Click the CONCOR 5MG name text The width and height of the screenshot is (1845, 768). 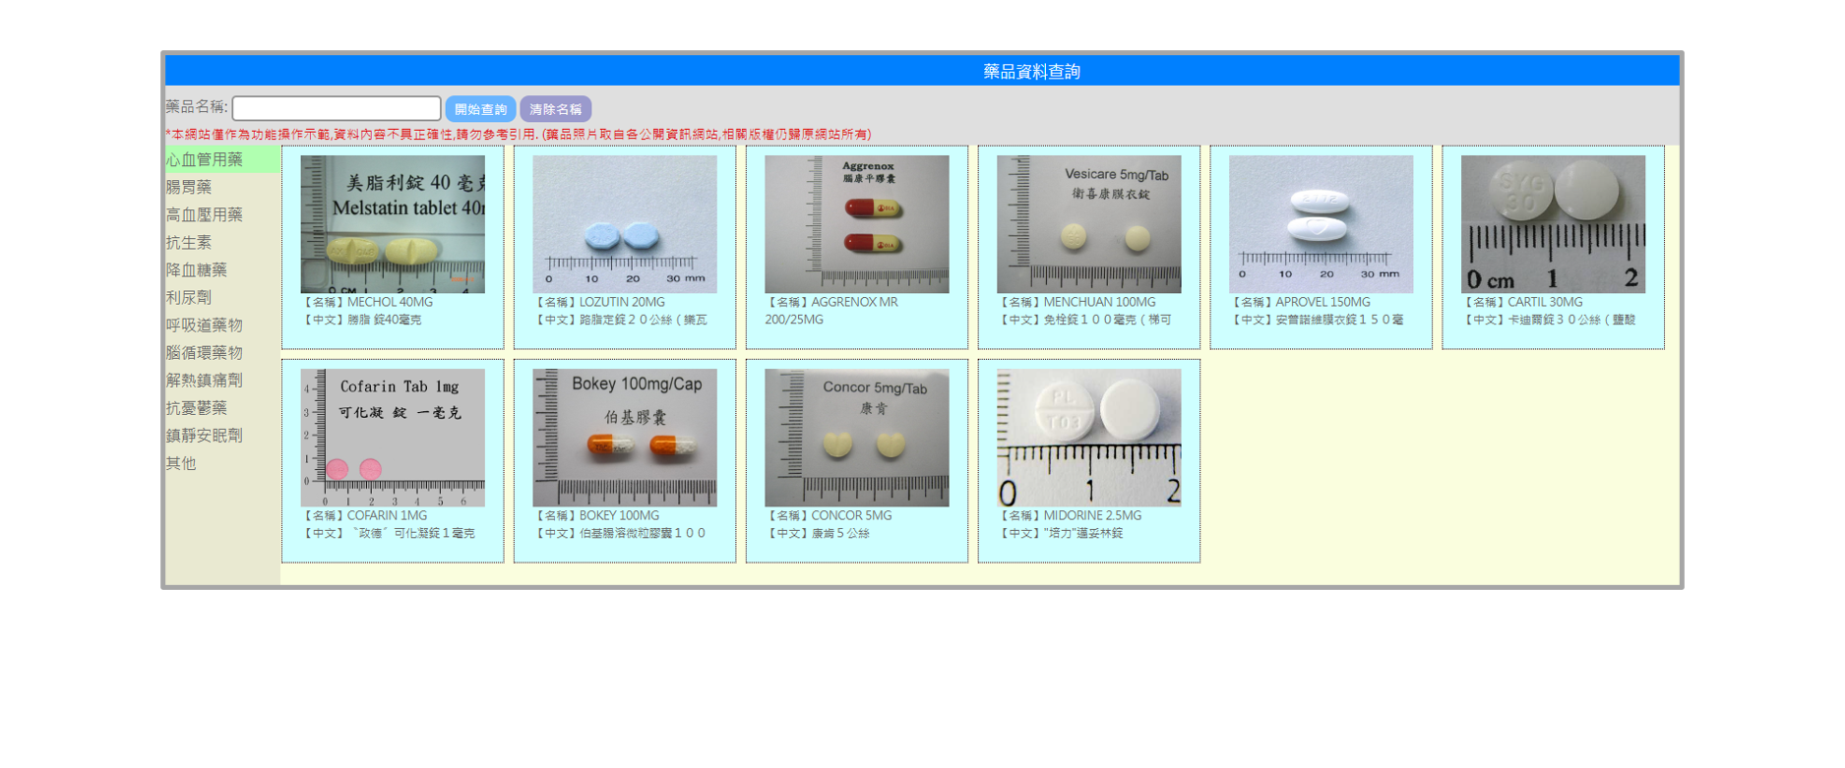coord(829,515)
